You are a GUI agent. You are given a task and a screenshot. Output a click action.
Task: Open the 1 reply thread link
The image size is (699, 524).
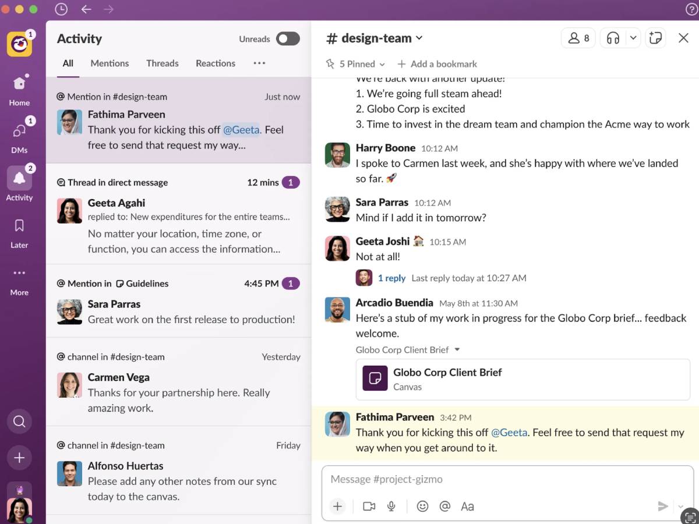391,278
